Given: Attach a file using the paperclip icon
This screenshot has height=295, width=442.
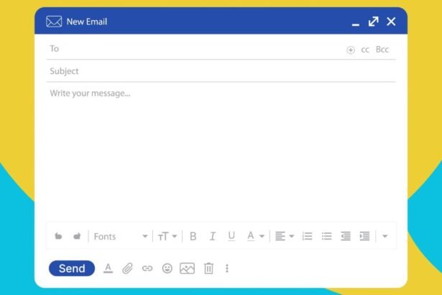Looking at the screenshot, I should click(127, 268).
